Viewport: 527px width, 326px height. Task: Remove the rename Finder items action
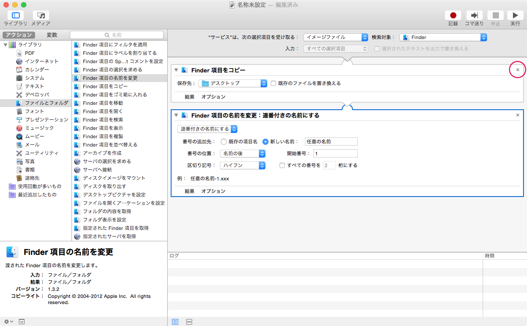pos(518,115)
